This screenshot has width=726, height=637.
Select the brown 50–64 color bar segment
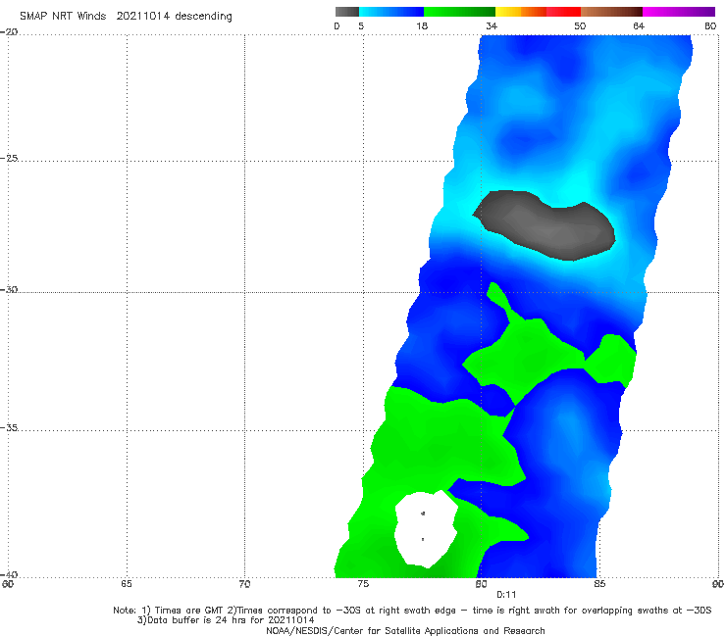(611, 12)
